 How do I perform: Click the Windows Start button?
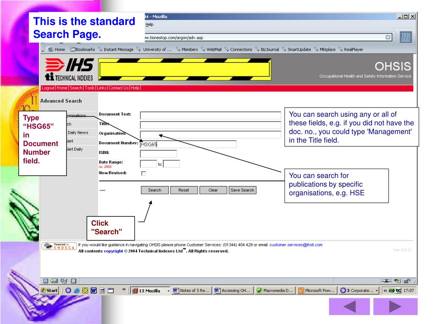click(49, 290)
